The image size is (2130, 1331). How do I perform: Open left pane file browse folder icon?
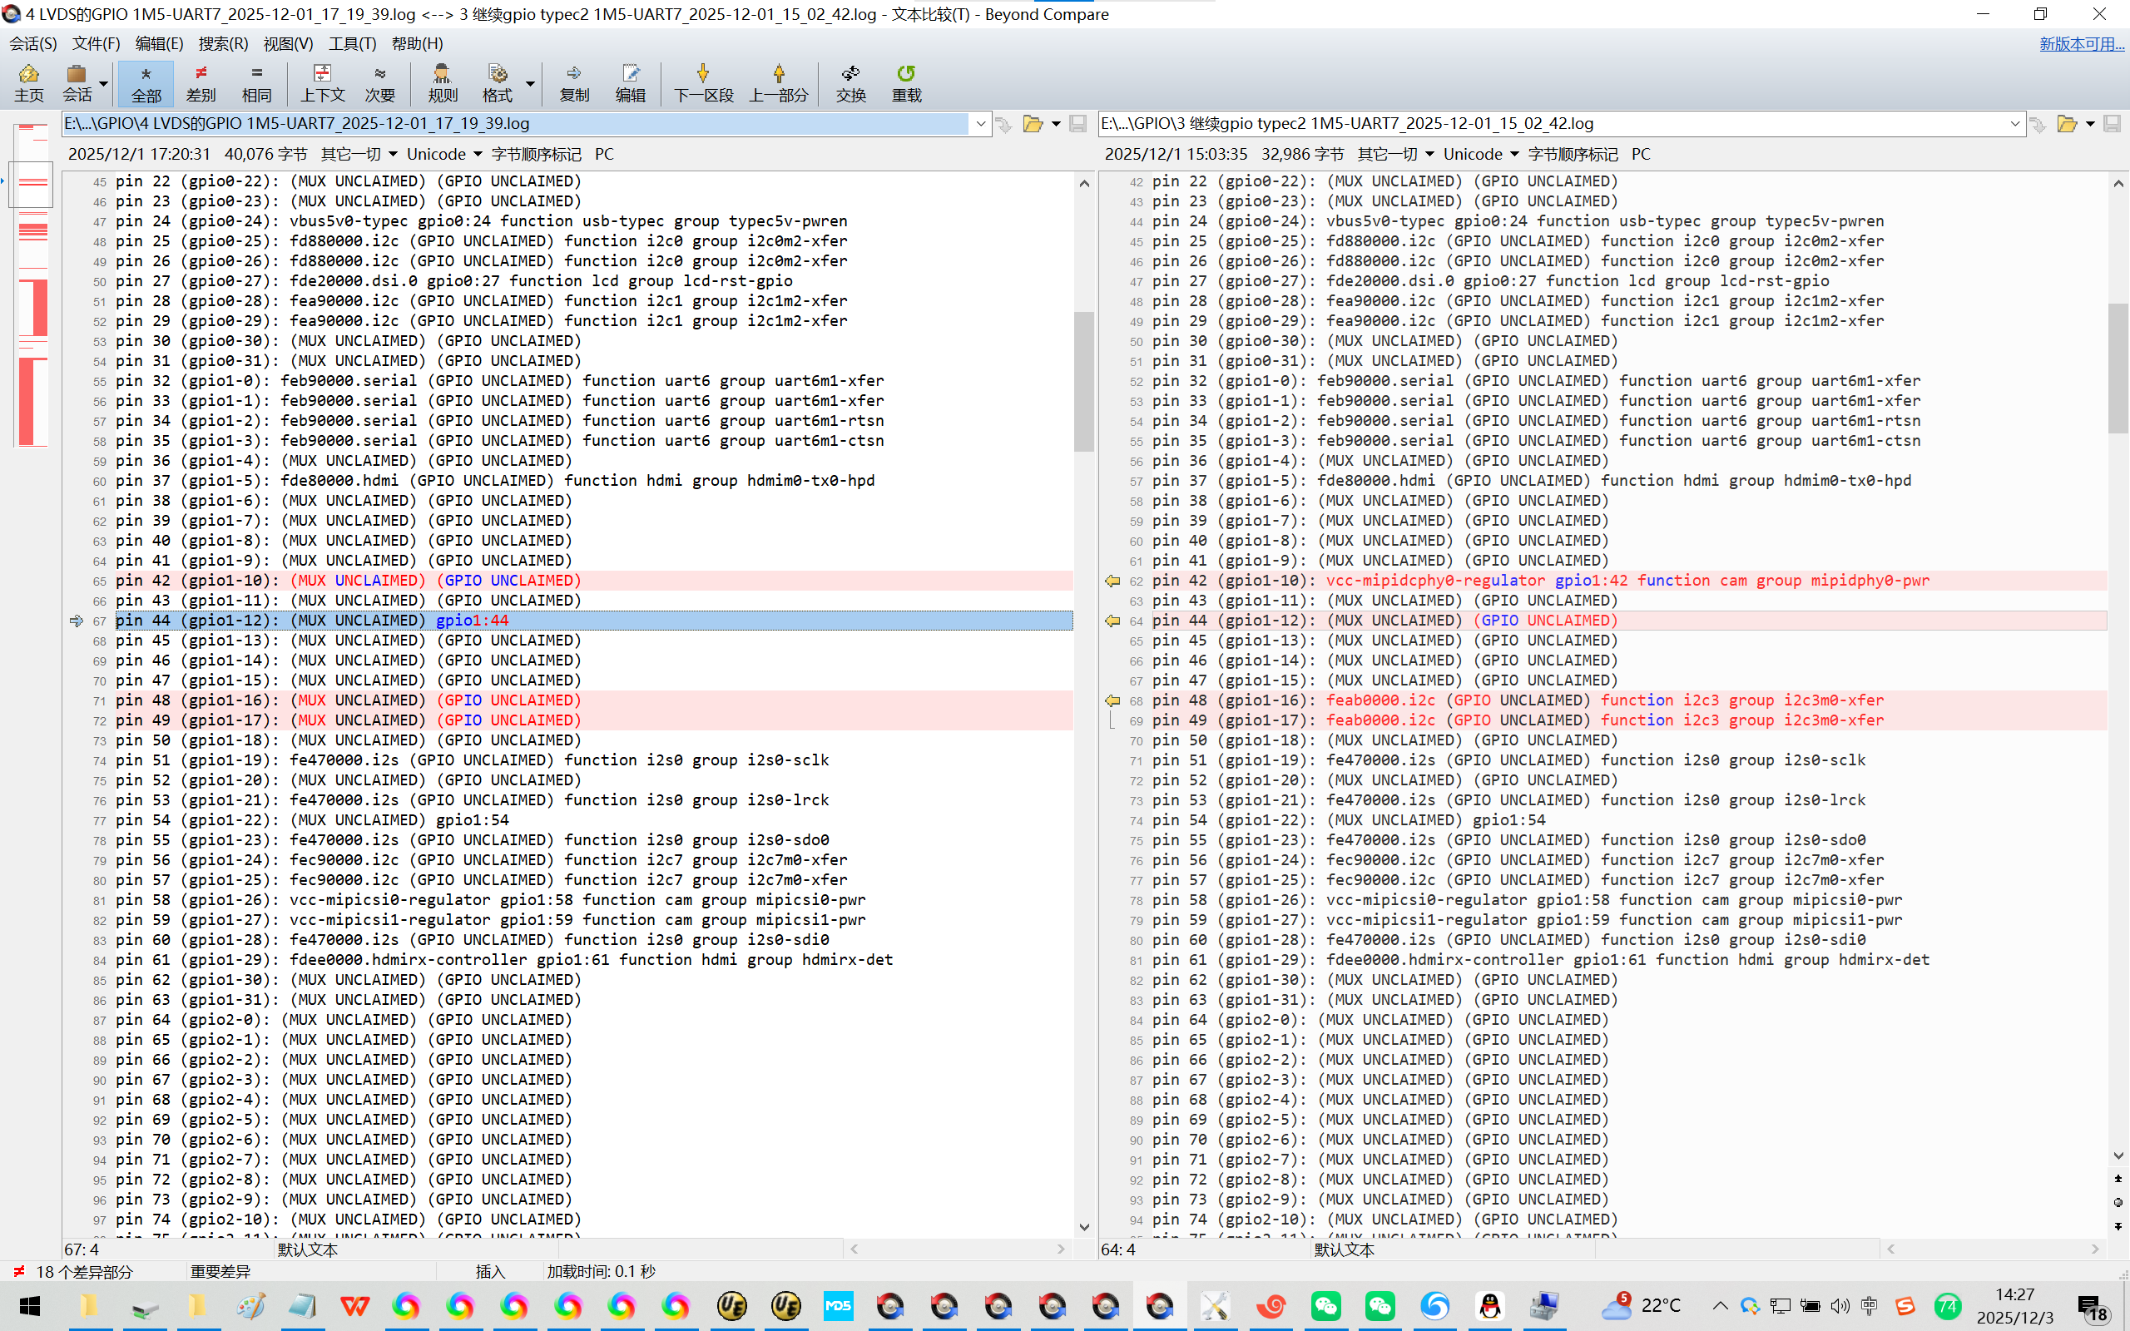click(x=1033, y=124)
